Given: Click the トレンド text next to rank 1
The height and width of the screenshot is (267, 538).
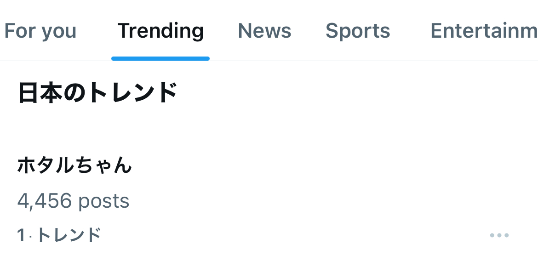Looking at the screenshot, I should click(x=69, y=235).
